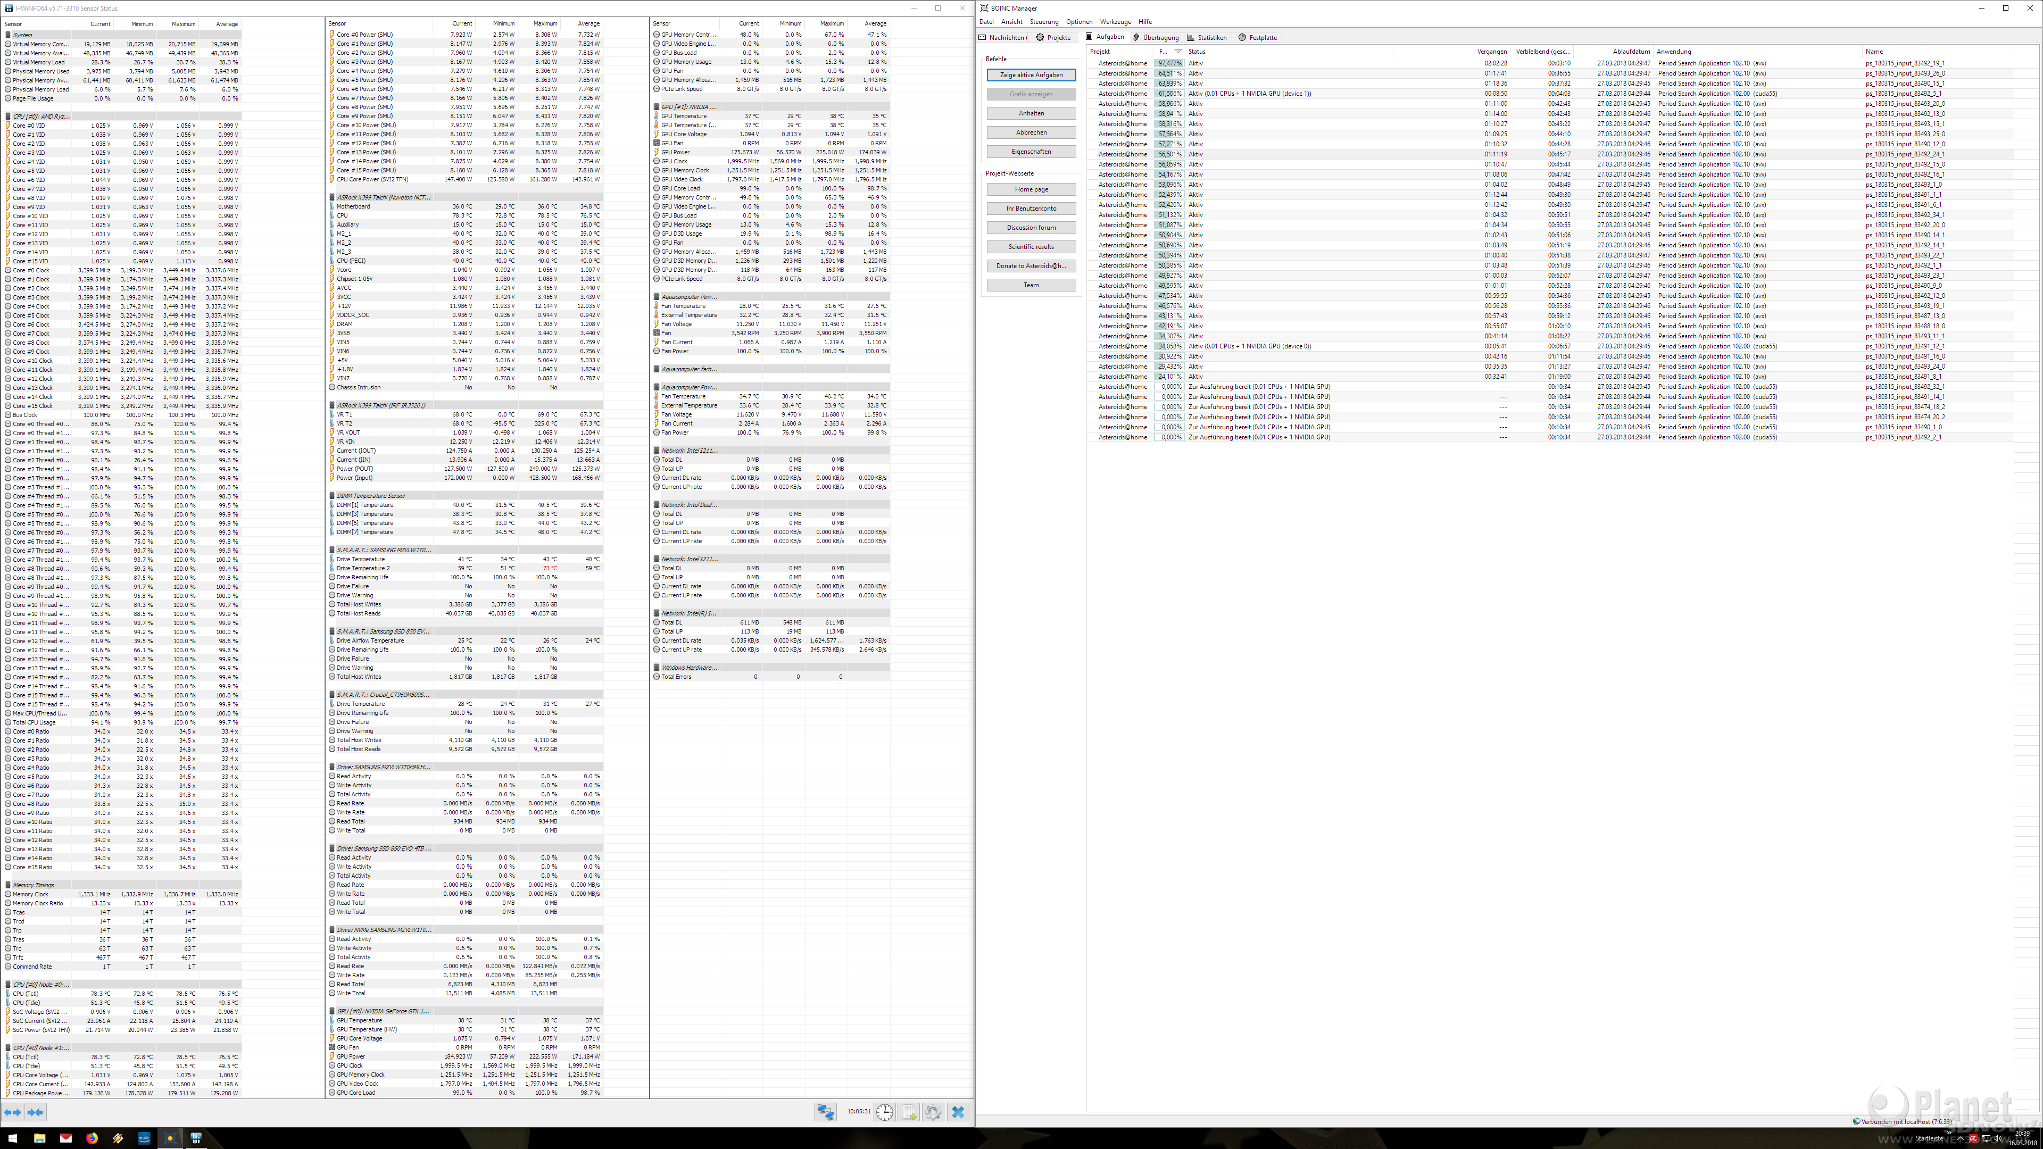This screenshot has width=2043, height=1149.
Task: Select Chassis Intrusion sensor row
Action: (x=465, y=387)
